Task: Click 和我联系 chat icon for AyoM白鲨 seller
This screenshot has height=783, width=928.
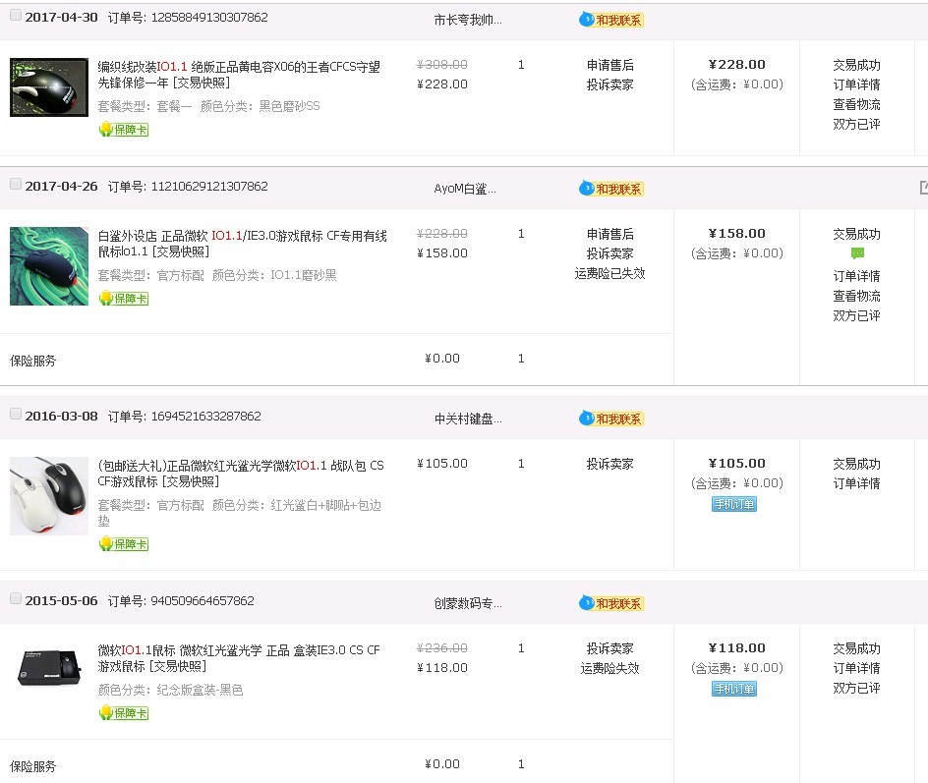Action: pyautogui.click(x=611, y=189)
